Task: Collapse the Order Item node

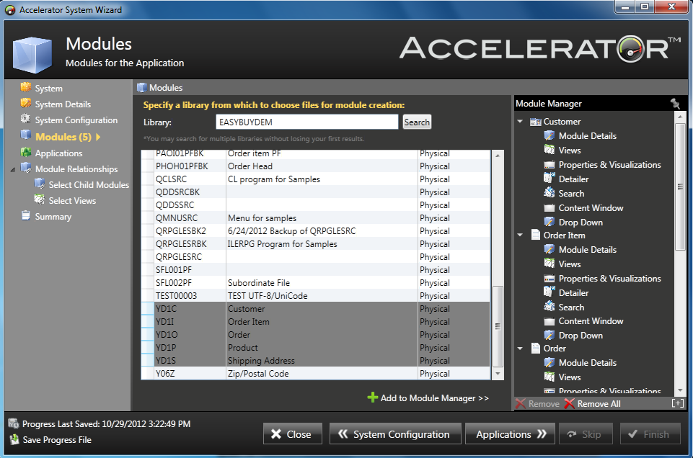Action: click(x=520, y=235)
